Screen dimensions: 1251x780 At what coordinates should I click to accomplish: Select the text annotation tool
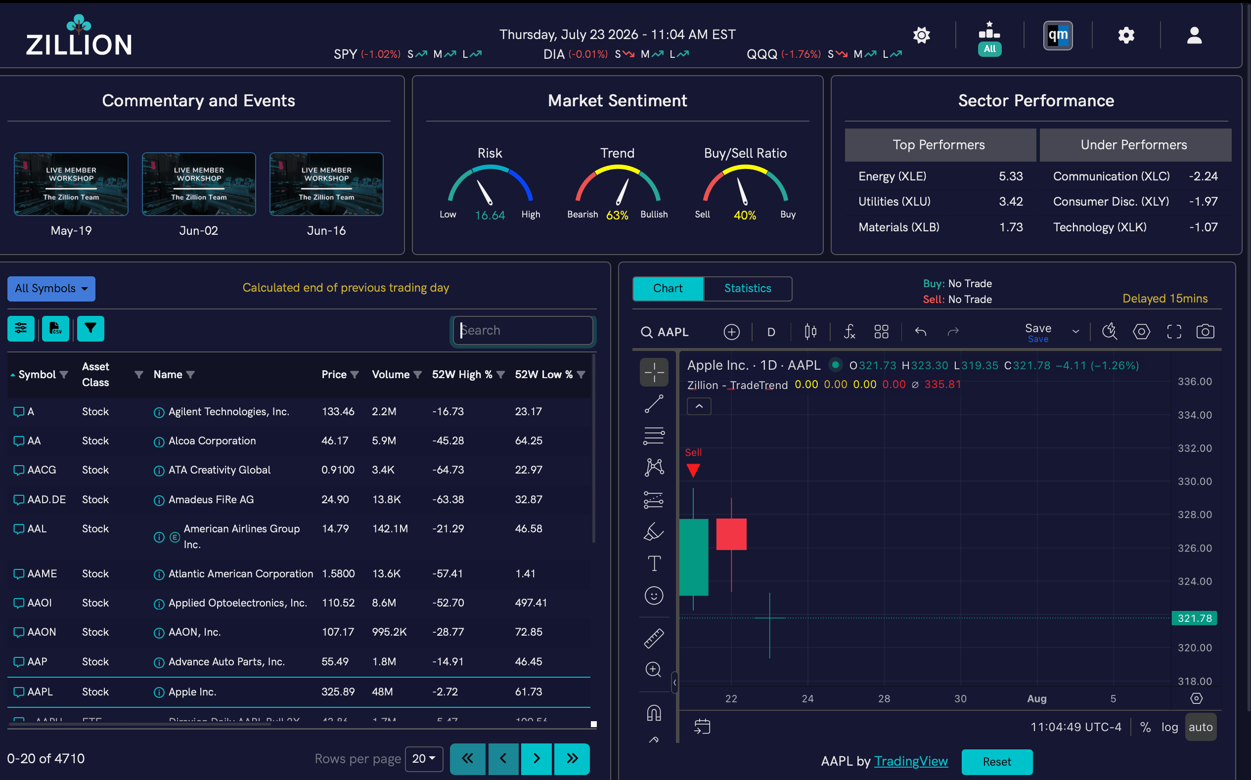(x=654, y=563)
